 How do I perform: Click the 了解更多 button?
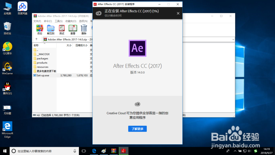click(x=137, y=129)
